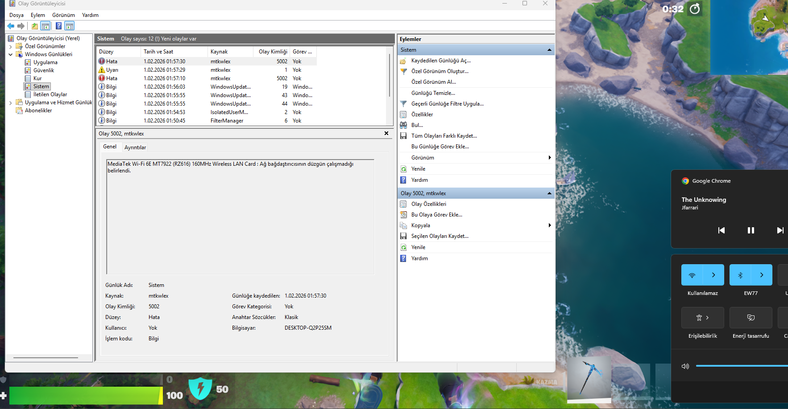Expand the Kopyala submenu arrow
Image resolution: width=788 pixels, height=409 pixels.
(550, 225)
